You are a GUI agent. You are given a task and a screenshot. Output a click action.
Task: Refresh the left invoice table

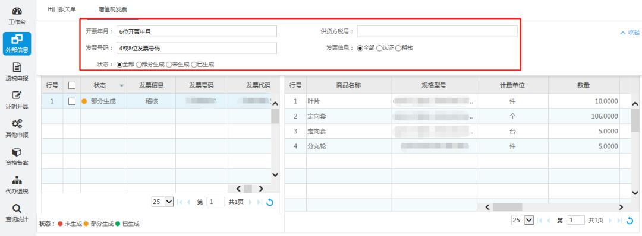pyautogui.click(x=269, y=202)
